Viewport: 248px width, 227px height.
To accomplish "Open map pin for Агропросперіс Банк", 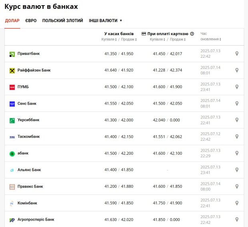I will (x=237, y=219).
